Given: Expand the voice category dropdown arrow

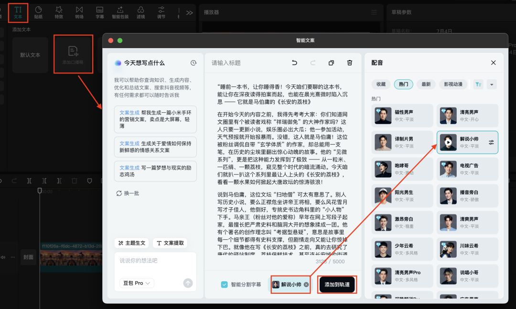Looking at the screenshot, I should pos(492,84).
